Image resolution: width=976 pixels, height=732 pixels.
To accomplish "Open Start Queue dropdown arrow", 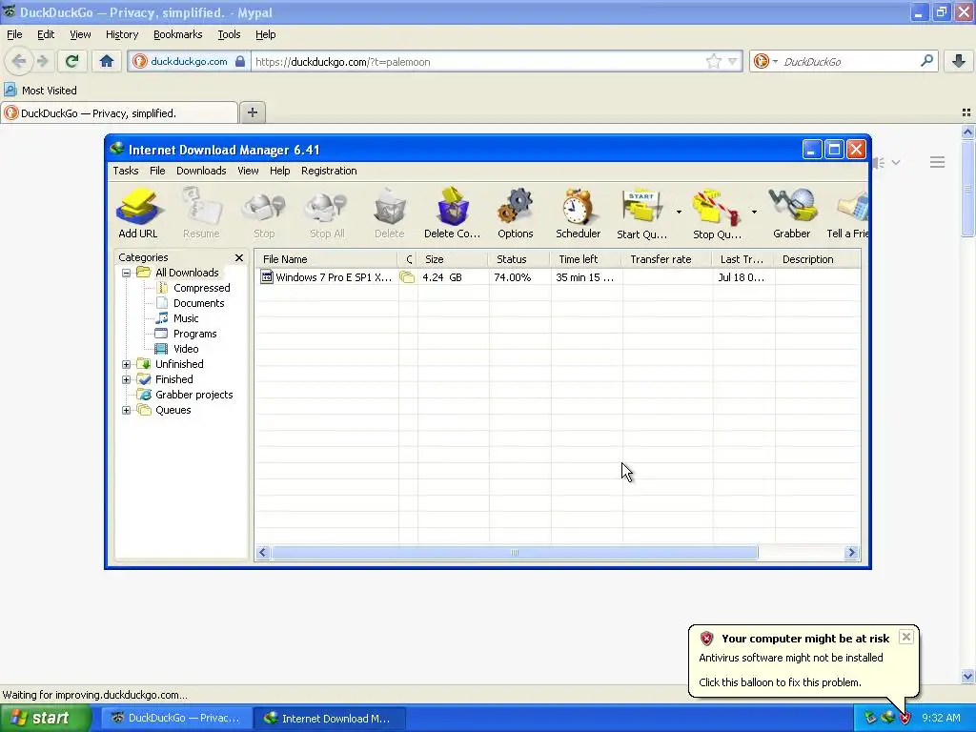I will (679, 213).
